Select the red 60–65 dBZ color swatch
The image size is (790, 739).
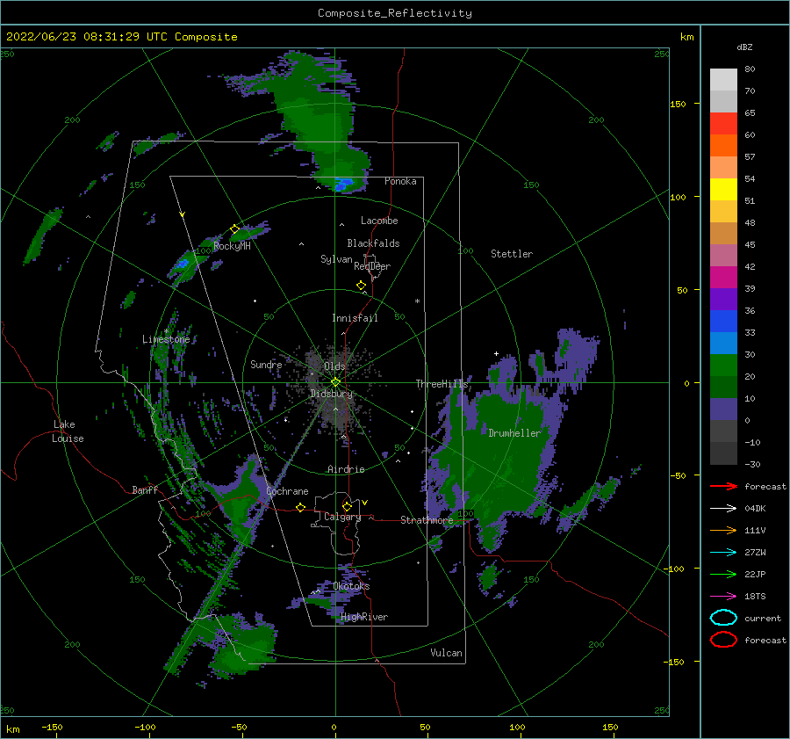[723, 124]
